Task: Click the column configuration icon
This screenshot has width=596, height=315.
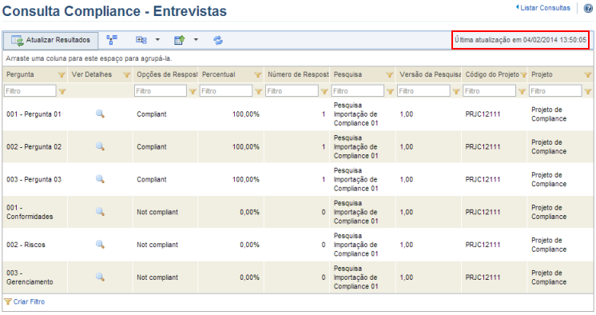Action: tap(141, 40)
